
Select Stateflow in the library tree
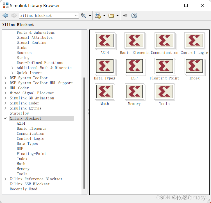coord(19,113)
